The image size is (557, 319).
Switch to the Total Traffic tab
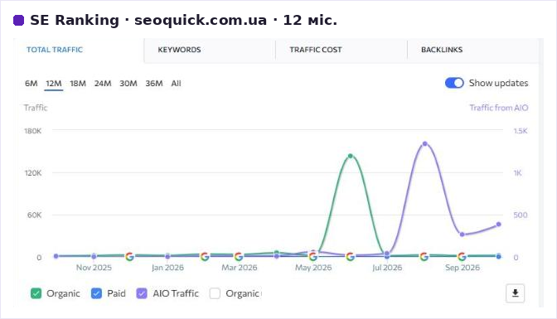55,50
